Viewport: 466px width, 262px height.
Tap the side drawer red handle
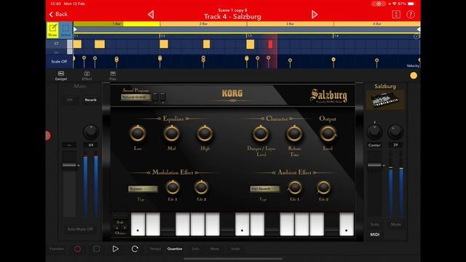click(x=47, y=135)
